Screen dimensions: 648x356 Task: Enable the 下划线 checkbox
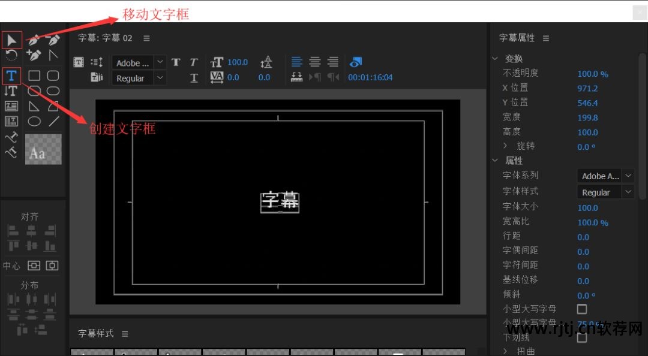(x=581, y=337)
